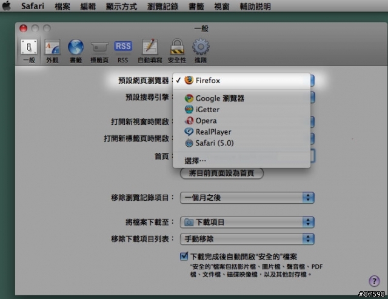Open the Security (安全性) lock pane

point(177,51)
